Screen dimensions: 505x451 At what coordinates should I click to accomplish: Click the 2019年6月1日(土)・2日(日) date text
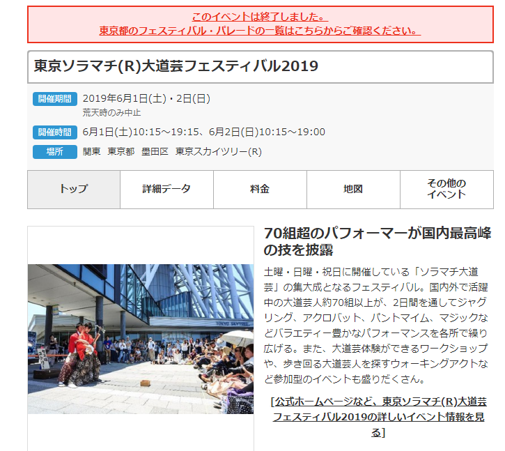click(x=146, y=99)
